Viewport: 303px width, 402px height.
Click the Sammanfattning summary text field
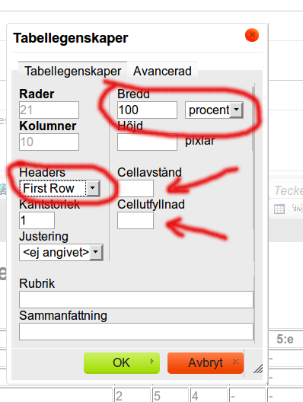[136, 331]
